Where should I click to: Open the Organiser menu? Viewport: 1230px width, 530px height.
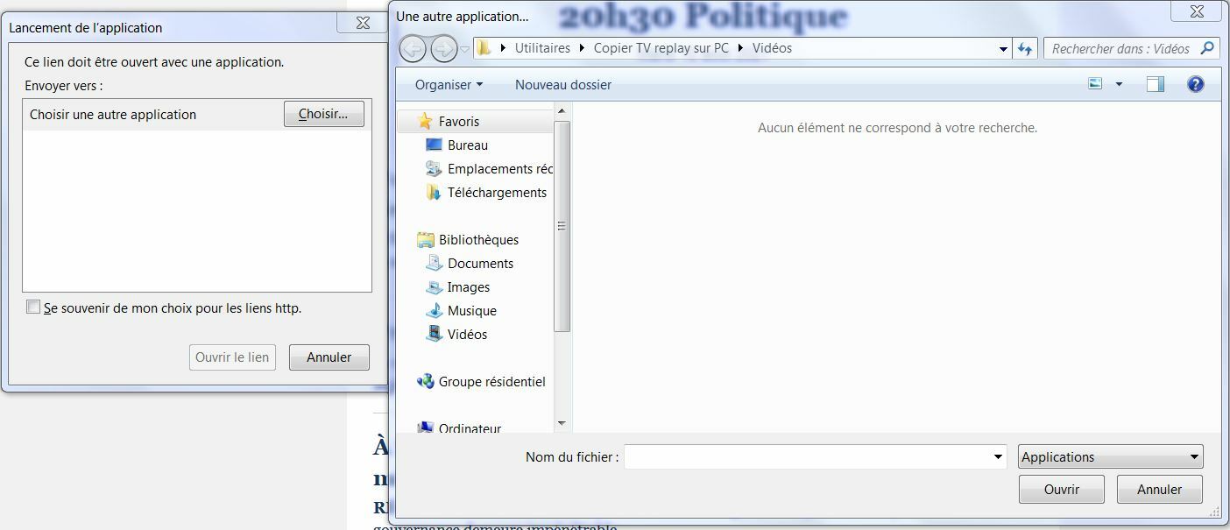(449, 85)
